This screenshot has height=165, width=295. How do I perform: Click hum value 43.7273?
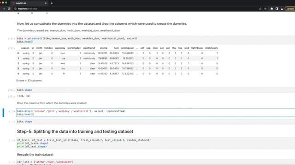pyautogui.click(x=114, y=63)
